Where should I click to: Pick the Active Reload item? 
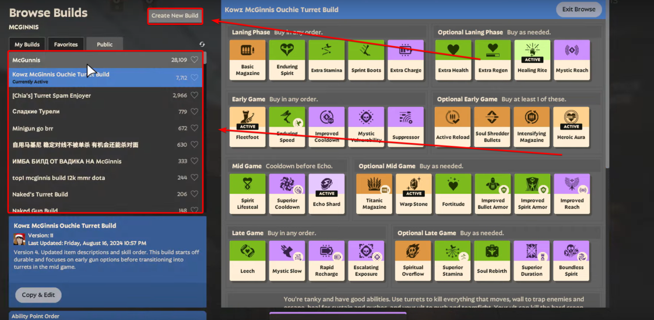[452, 127]
